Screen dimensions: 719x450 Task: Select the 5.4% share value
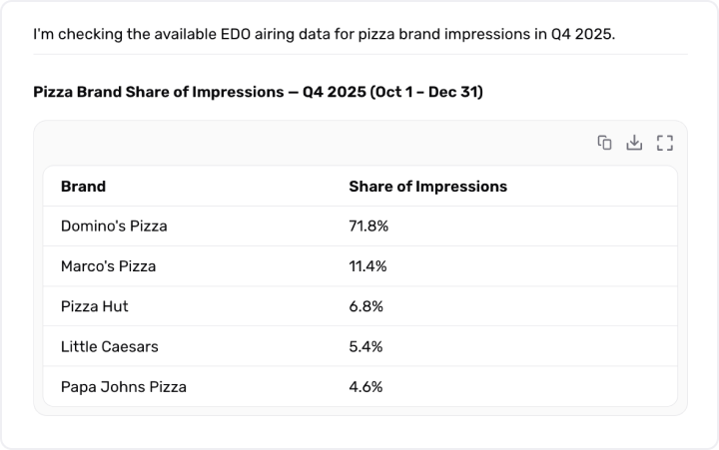[x=365, y=346]
